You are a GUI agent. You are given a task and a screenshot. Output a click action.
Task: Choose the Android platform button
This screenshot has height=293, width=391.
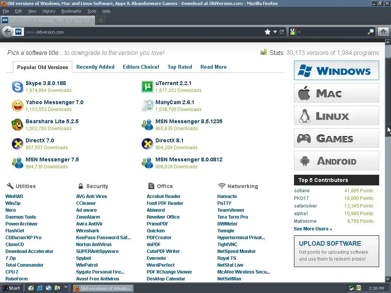[x=336, y=161]
